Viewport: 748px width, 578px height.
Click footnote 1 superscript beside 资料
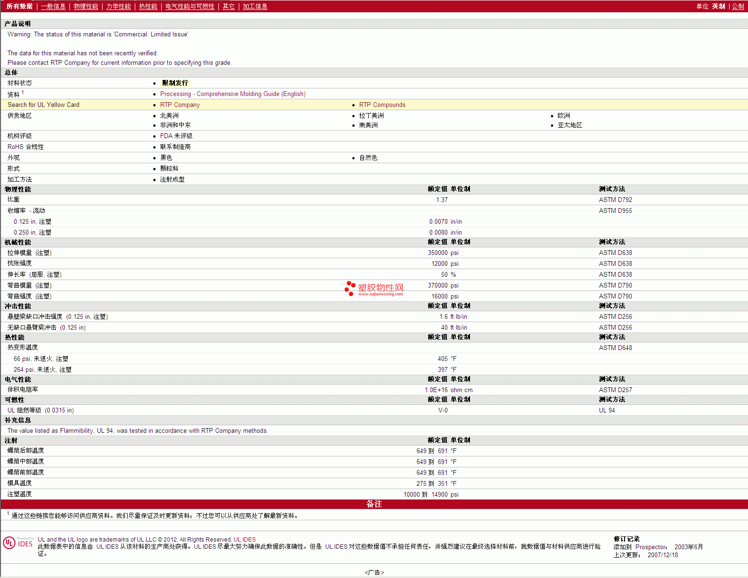click(23, 93)
